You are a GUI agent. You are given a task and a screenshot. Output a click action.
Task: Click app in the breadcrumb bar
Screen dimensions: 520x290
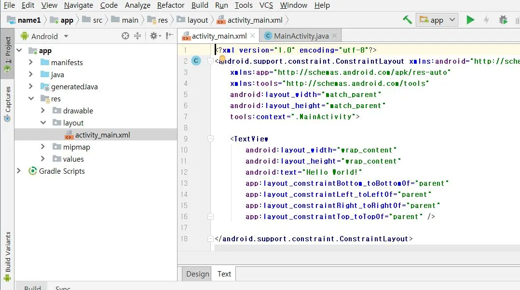tap(62, 20)
